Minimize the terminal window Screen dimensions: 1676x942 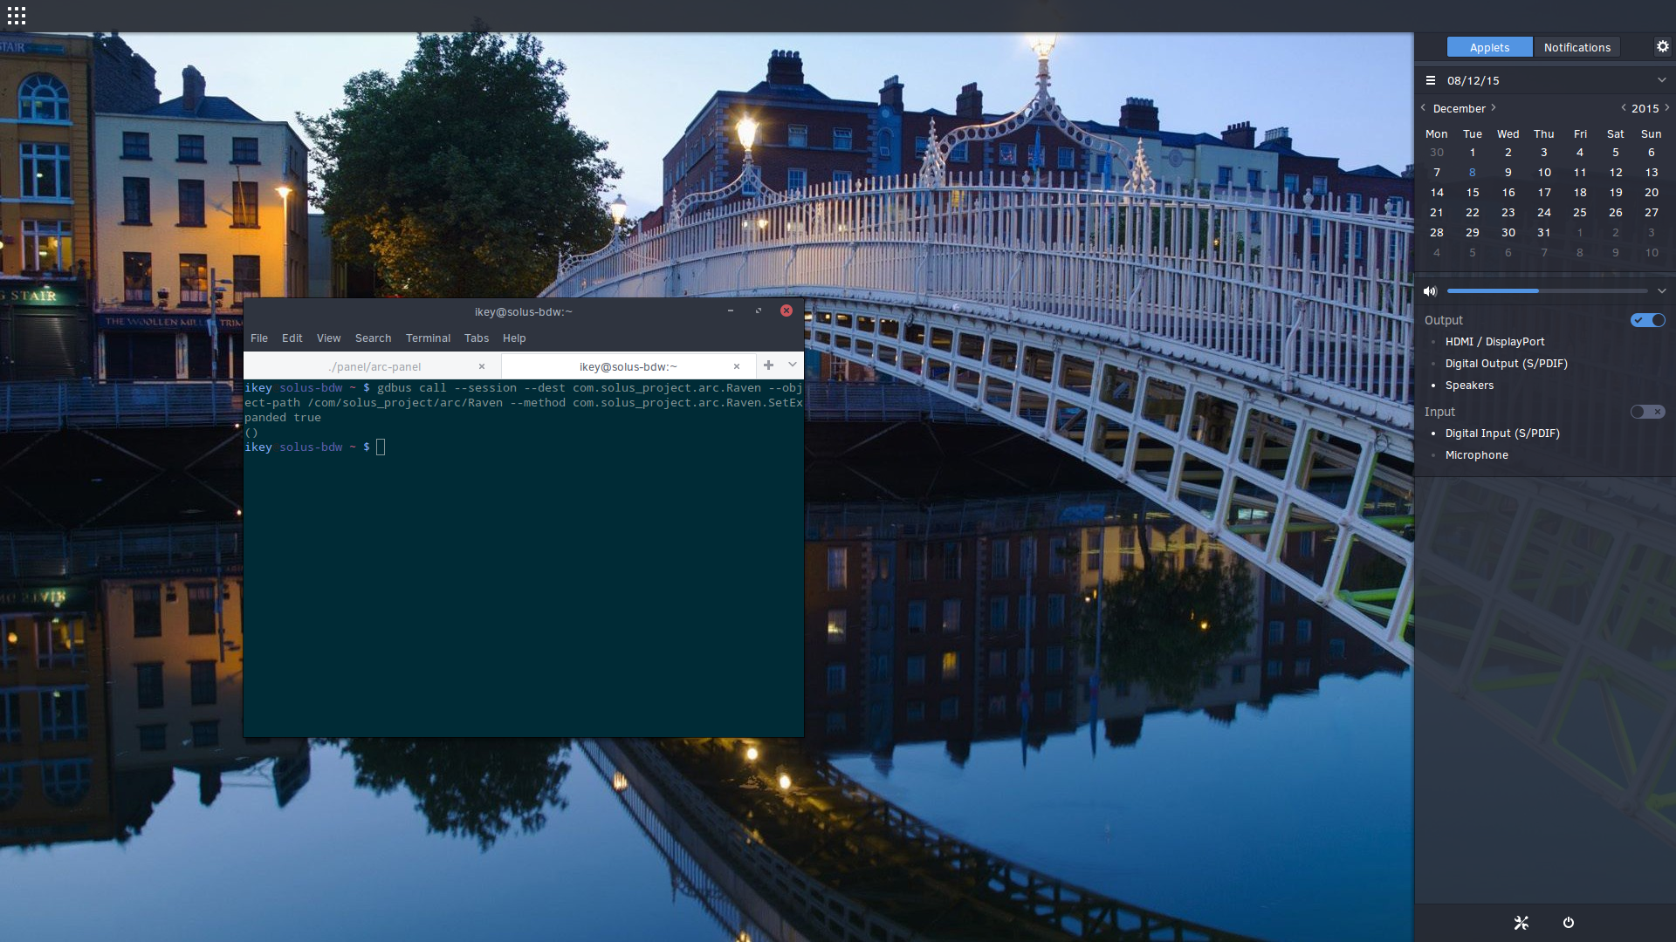731,311
